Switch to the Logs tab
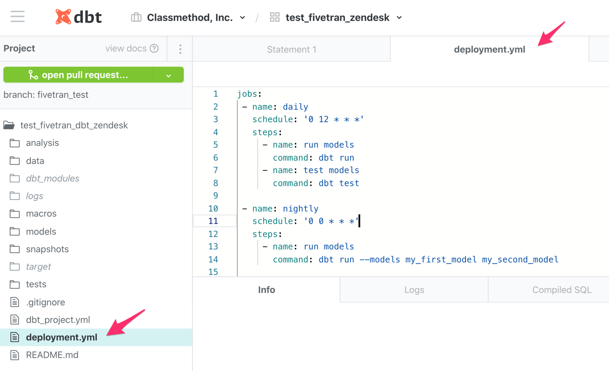This screenshot has height=371, width=609. click(414, 290)
